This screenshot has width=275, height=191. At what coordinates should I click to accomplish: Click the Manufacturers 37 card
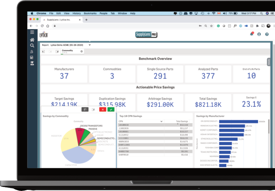[x=64, y=74]
